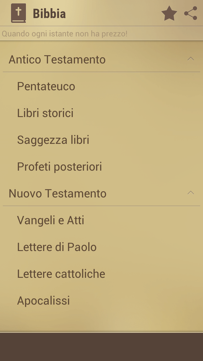This screenshot has width=203, height=361.
Task: Open Lettere di Paolo
Action: [101, 247]
